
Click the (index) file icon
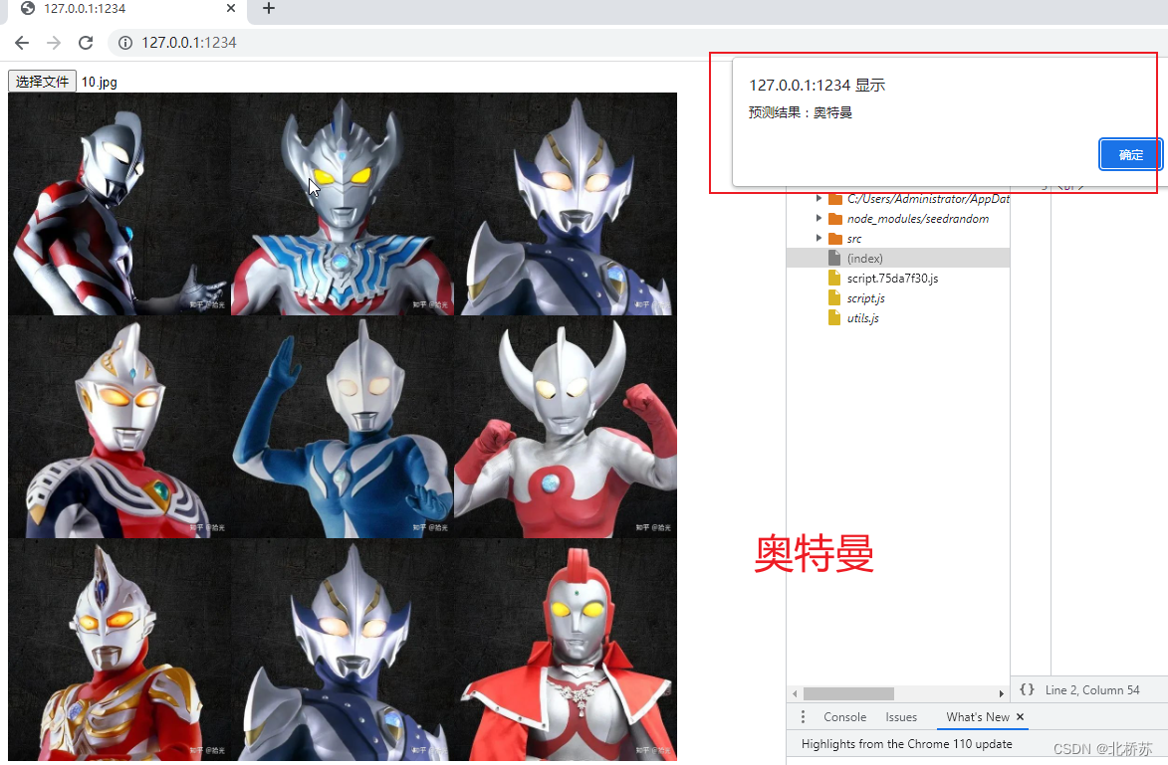tap(834, 259)
